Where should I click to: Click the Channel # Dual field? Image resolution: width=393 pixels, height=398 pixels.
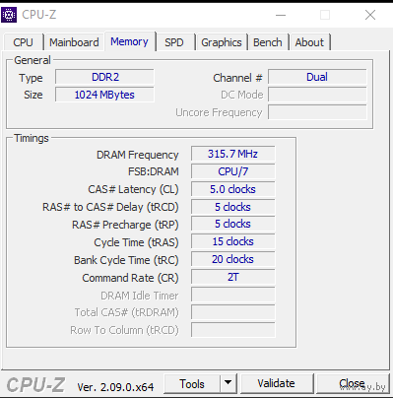pyautogui.click(x=317, y=77)
